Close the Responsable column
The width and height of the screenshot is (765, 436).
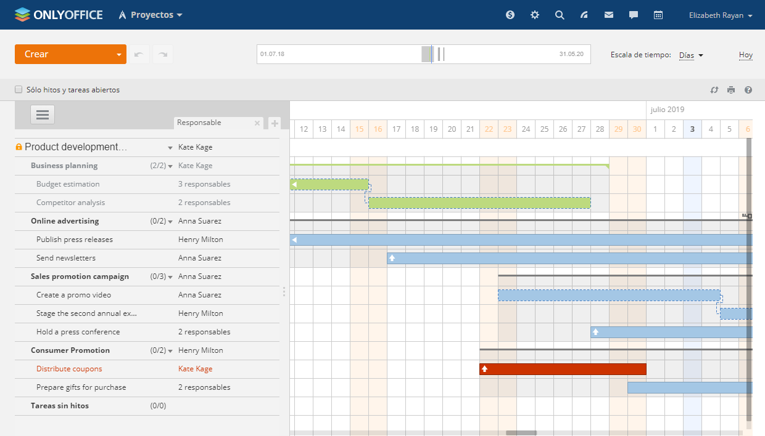coord(257,123)
